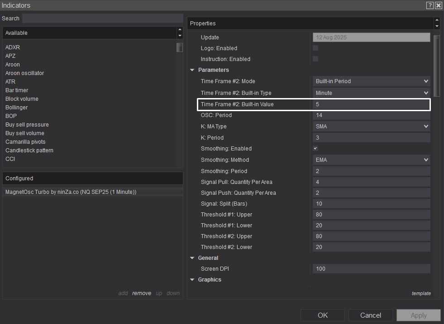Click the OK button

click(323, 315)
